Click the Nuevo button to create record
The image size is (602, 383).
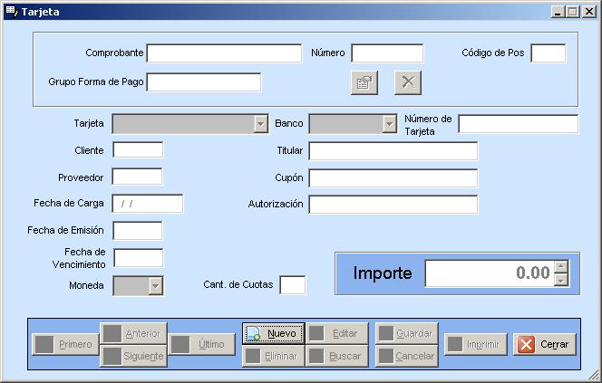coord(273,333)
